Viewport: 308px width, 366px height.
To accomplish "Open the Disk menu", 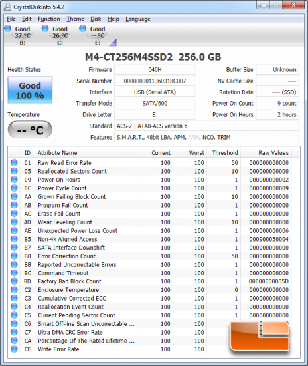I will click(x=96, y=19).
